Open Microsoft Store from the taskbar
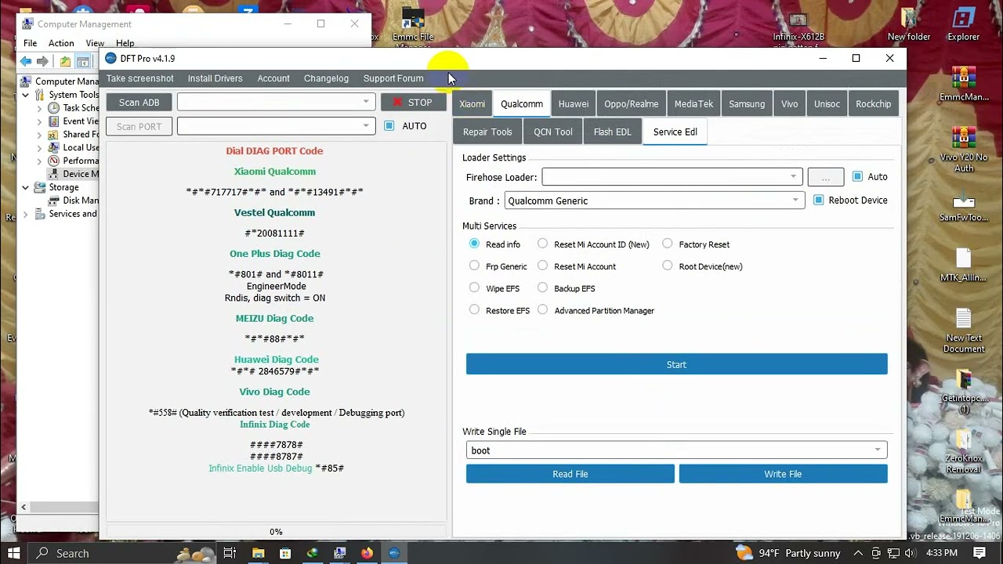The height and width of the screenshot is (564, 1003). click(285, 553)
